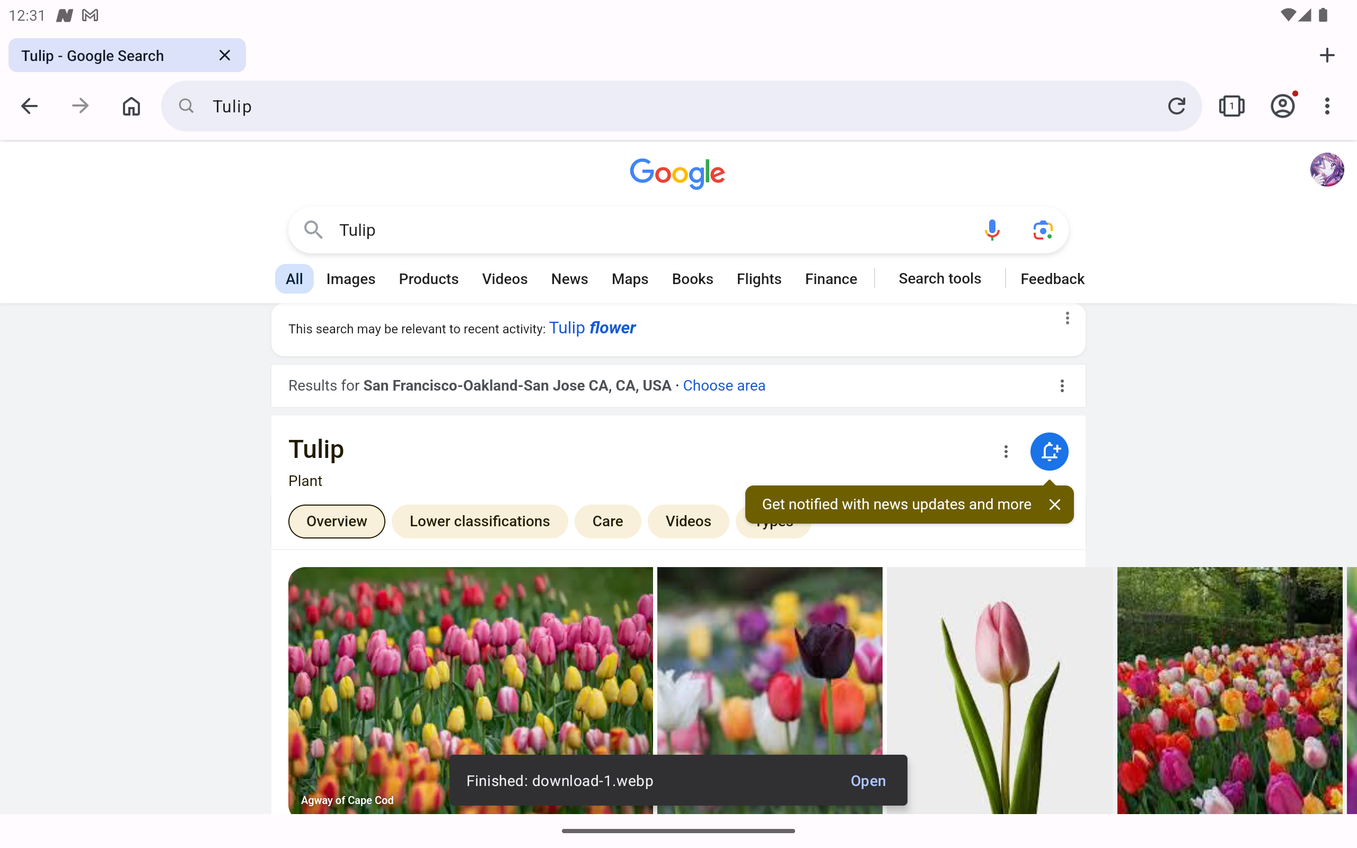This screenshot has height=848, width=1357.
Task: Switch to the News results tab
Action: [x=569, y=279]
